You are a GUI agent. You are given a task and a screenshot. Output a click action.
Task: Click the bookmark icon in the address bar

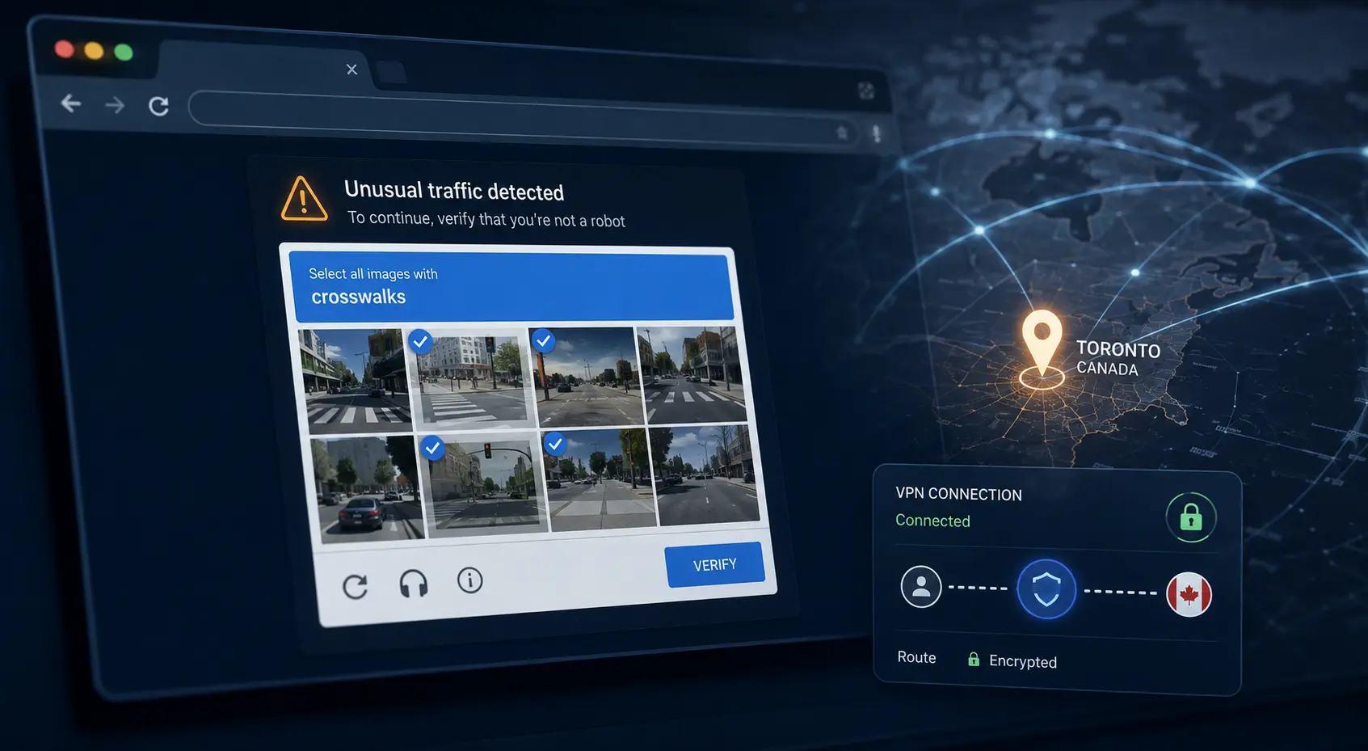pos(842,133)
